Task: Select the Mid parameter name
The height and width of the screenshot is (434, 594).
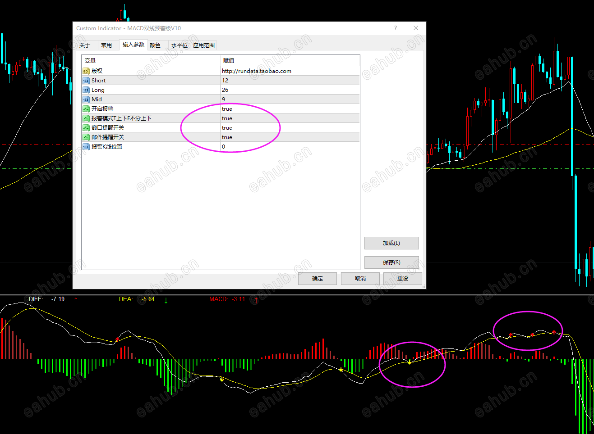Action: point(97,99)
